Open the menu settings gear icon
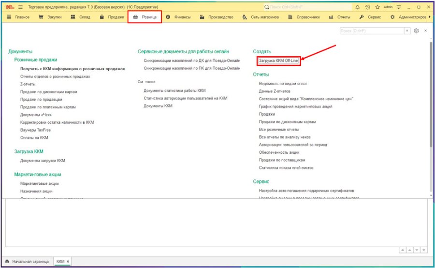 (x=416, y=31)
